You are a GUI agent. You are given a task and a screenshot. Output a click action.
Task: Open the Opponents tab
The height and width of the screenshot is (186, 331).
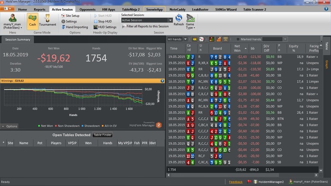coord(87,9)
